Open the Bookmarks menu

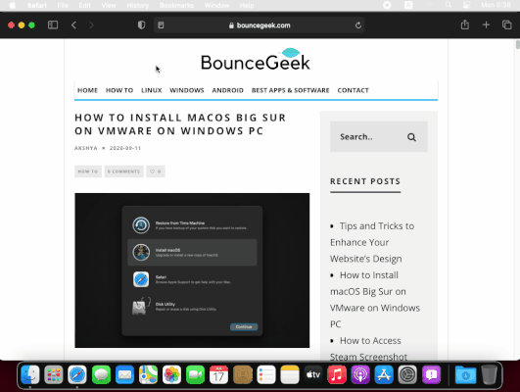(176, 5)
